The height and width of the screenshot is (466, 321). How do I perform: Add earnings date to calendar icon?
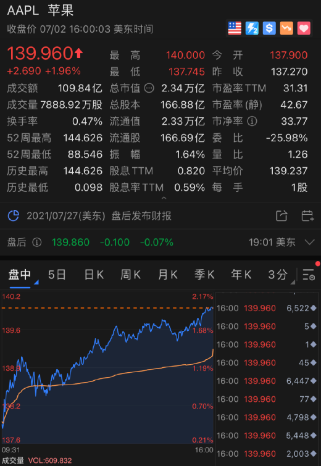tap(307, 216)
